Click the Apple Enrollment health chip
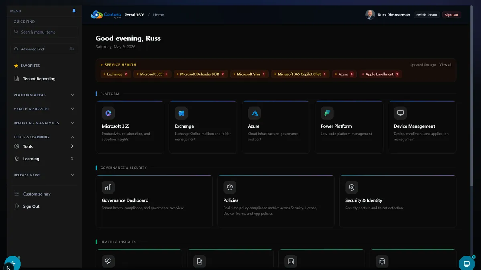Screen dimensions: 481x270 click(380, 74)
